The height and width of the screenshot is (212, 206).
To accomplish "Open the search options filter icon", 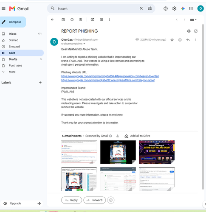I will pyautogui.click(x=150, y=8).
